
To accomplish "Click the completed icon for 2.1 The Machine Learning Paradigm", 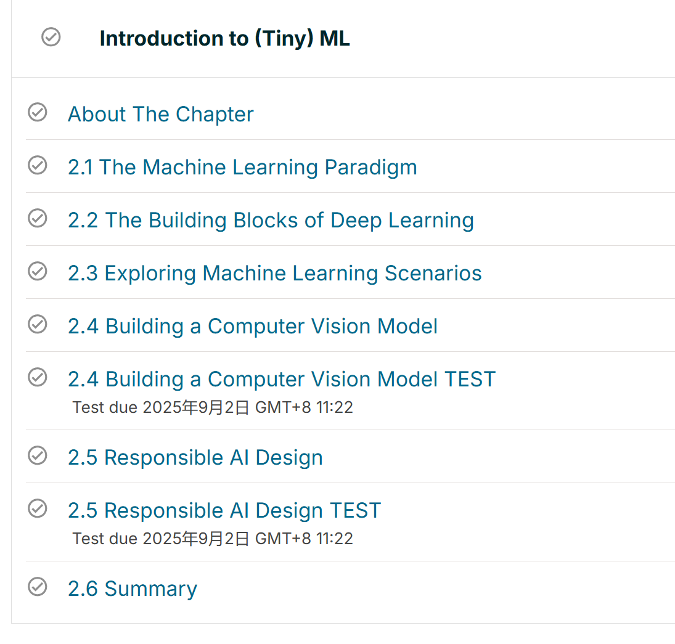I will click(x=38, y=165).
